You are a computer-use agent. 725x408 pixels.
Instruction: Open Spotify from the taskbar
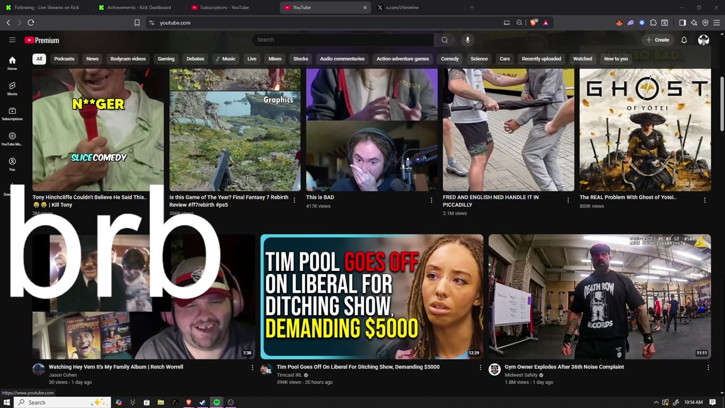(x=216, y=402)
